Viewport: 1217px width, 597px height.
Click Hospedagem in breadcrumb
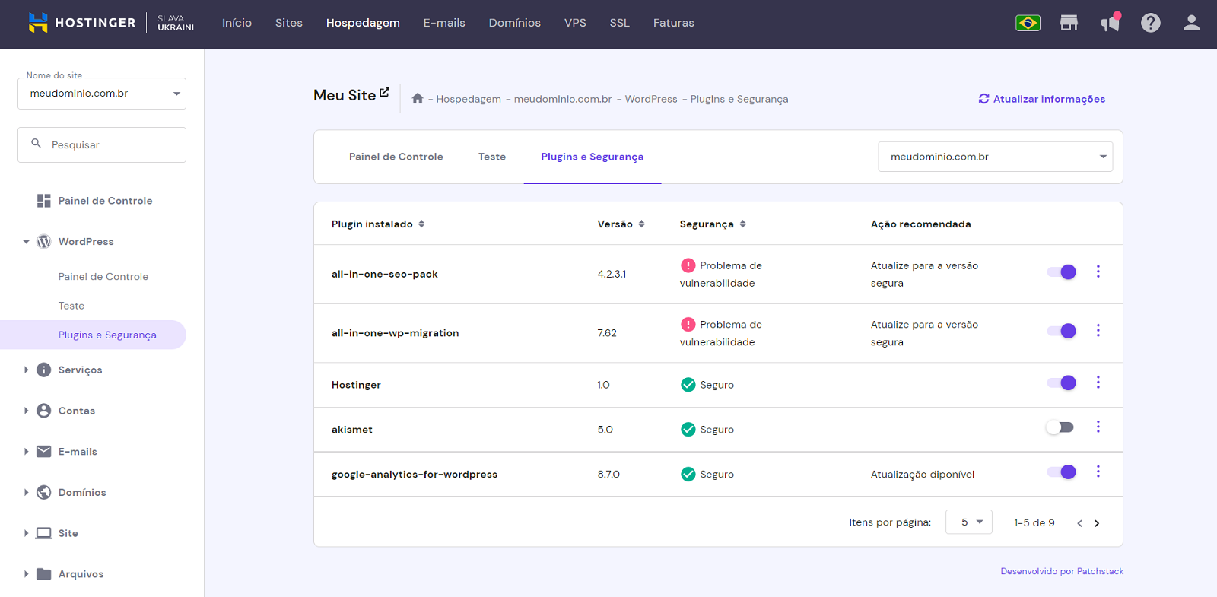coord(469,99)
